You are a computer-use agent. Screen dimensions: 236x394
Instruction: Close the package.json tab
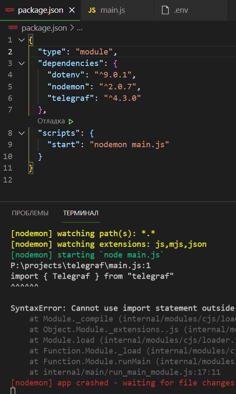(72, 10)
